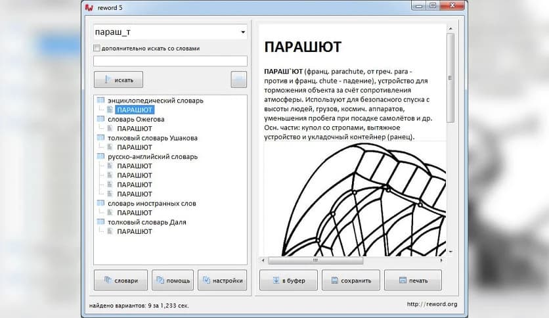Screen dimensions: 549x318
Task: Open the http://reword.org link
Action: click(x=432, y=304)
